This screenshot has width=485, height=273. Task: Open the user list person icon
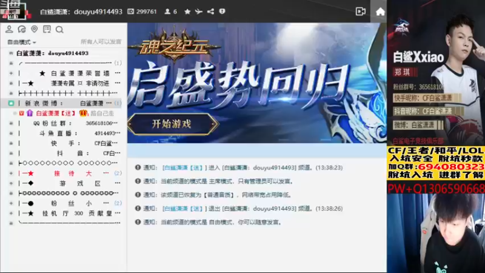pyautogui.click(x=9, y=29)
